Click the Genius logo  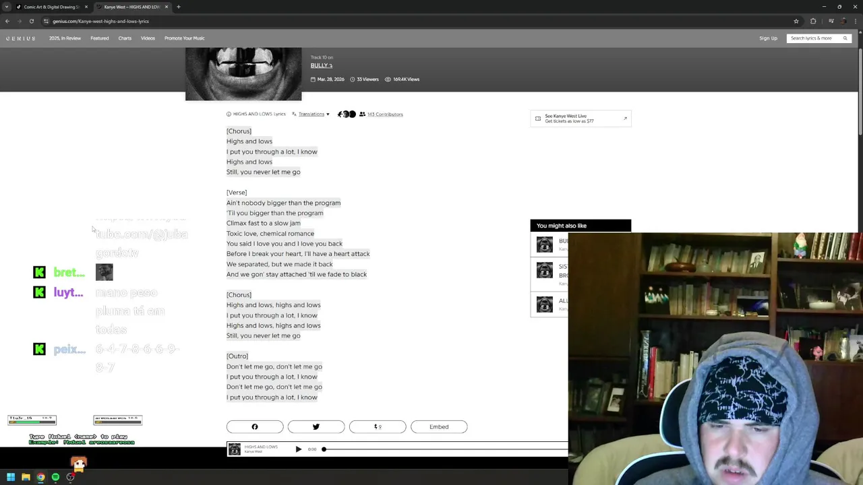[x=20, y=38]
